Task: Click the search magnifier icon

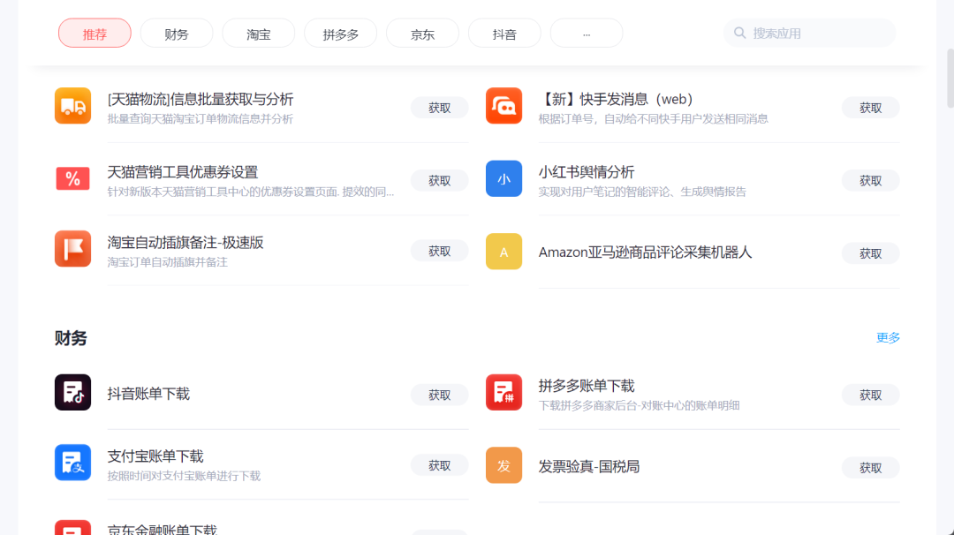Action: (x=740, y=33)
